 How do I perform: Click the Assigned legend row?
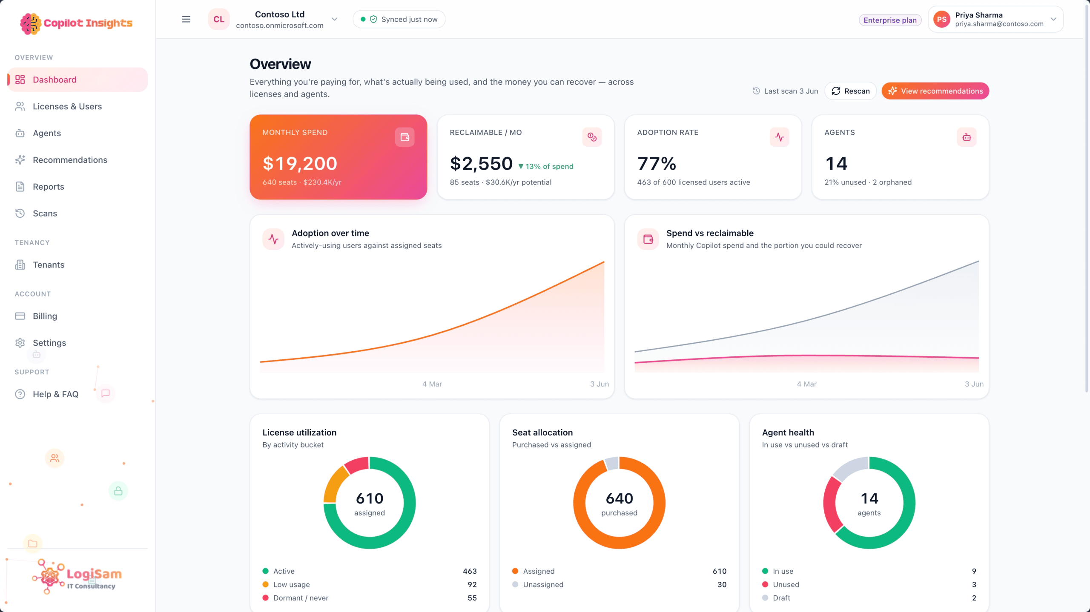pyautogui.click(x=619, y=571)
